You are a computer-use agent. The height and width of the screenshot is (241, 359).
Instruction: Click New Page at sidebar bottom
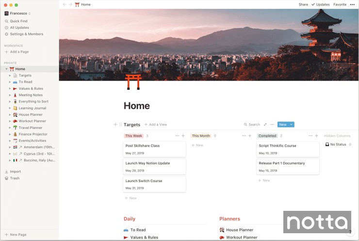coord(16,235)
